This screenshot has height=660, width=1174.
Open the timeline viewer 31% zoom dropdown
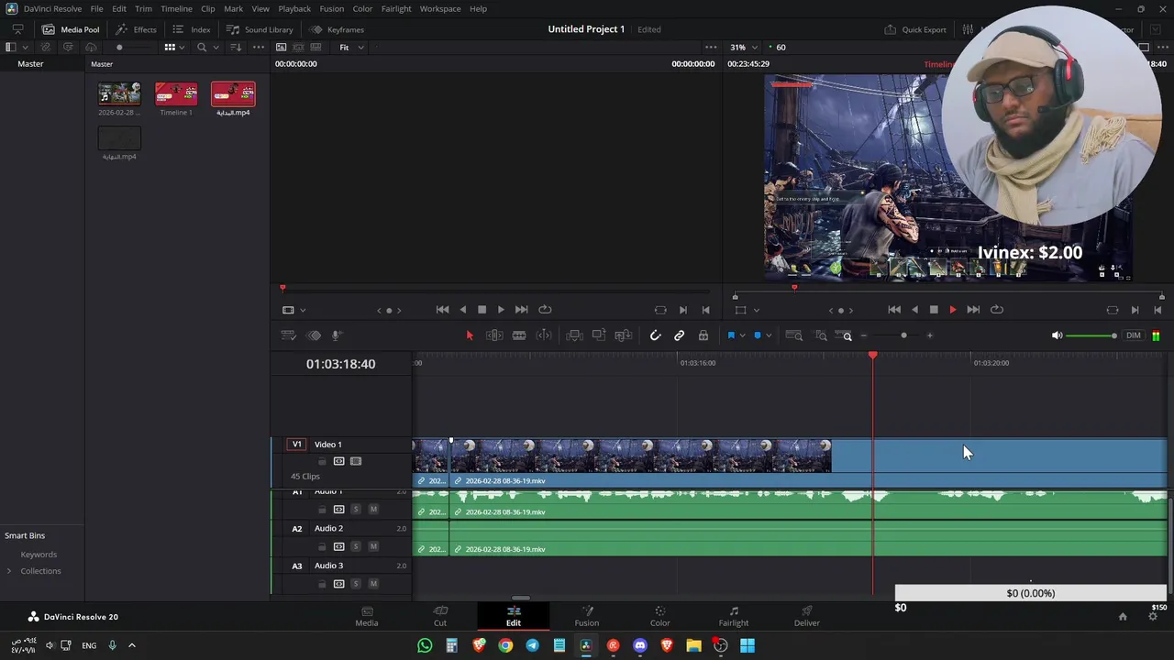pyautogui.click(x=743, y=48)
